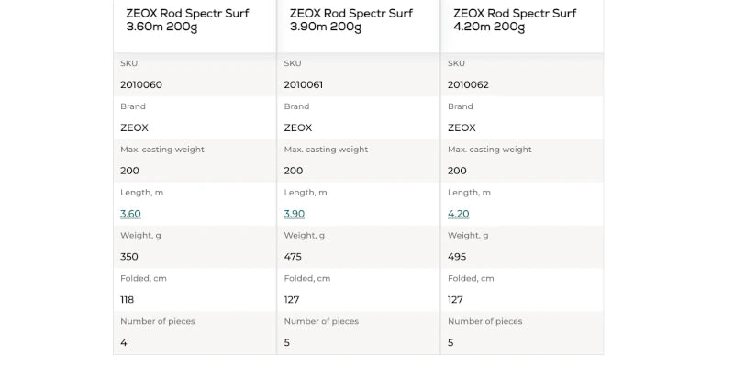Click SKU number 2010060
734x367 pixels.
point(140,85)
